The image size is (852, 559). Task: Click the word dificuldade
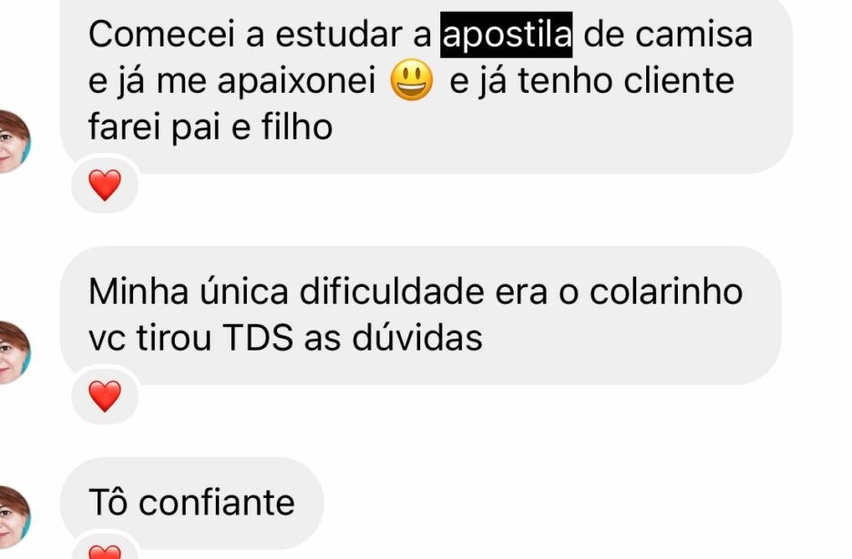(392, 291)
